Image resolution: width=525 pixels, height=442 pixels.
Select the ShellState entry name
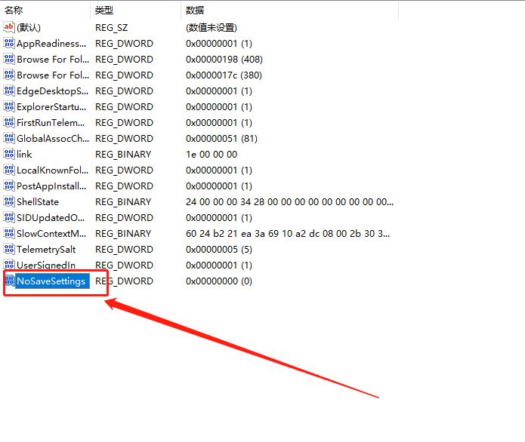38,202
